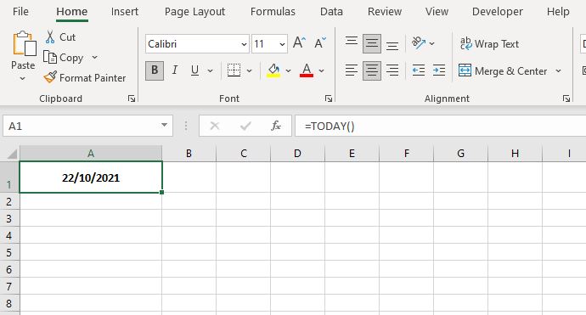Switch to the Page Layout tab

coord(194,12)
